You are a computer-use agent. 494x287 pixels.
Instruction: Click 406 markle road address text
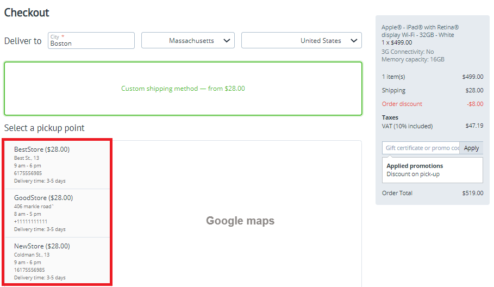pos(34,207)
